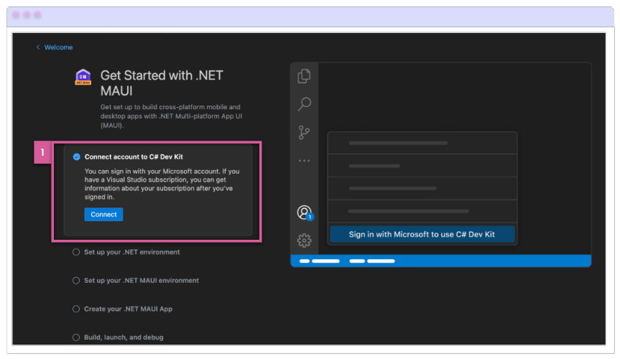Open the Source Control branch icon in the preview

click(x=304, y=132)
